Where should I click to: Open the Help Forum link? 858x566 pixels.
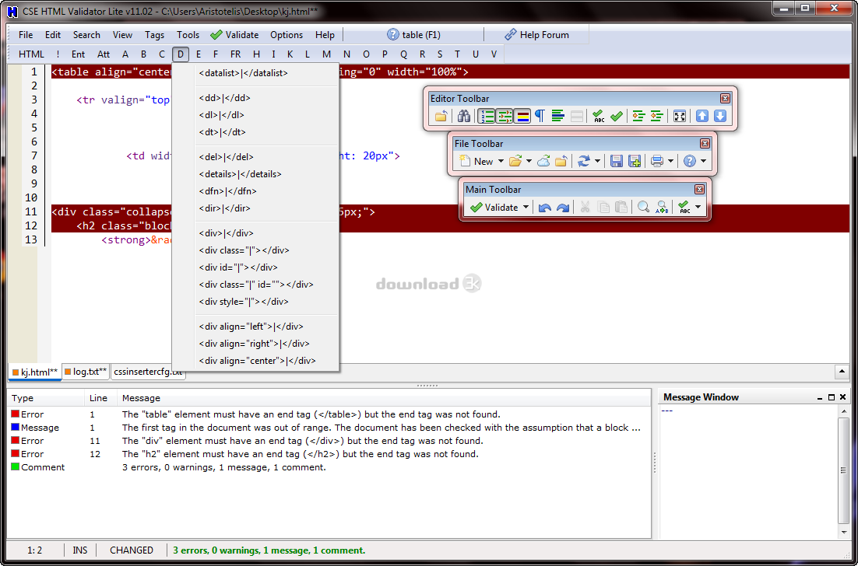coord(536,34)
